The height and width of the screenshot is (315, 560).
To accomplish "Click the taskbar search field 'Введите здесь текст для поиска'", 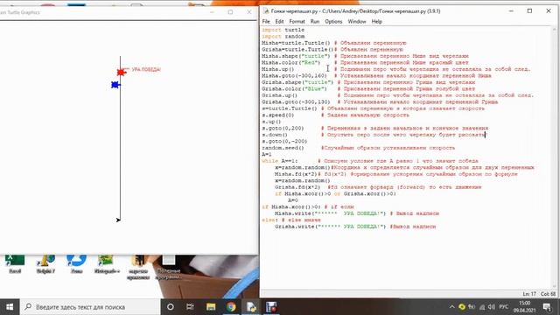I will pos(90,307).
